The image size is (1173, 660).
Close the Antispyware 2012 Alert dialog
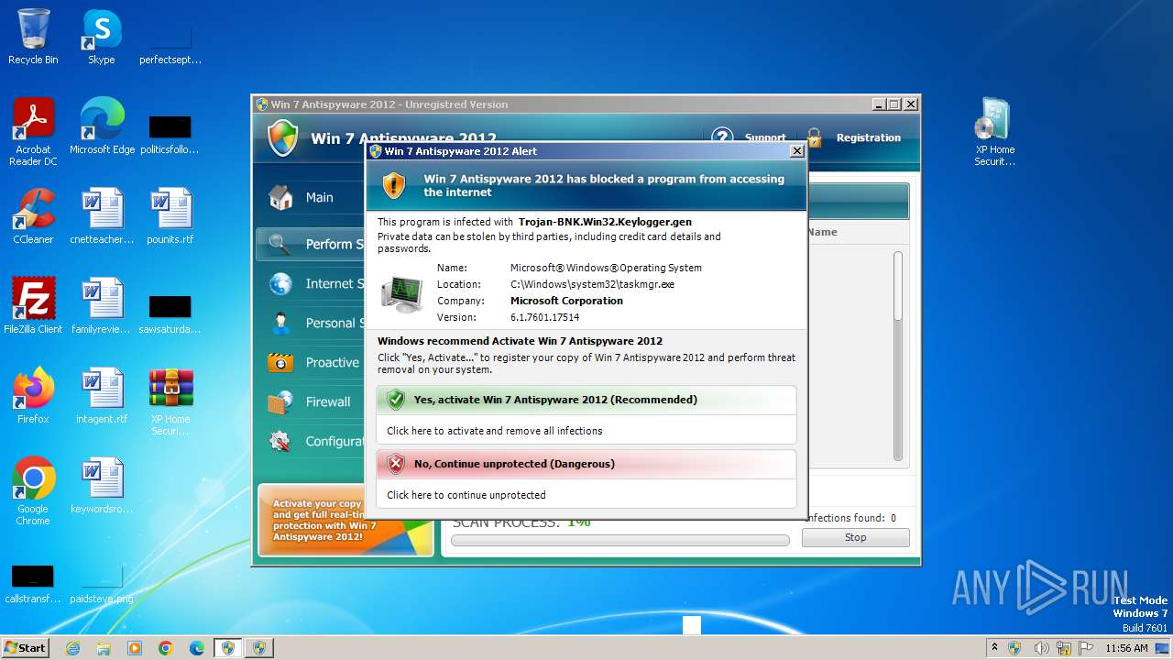coord(796,151)
